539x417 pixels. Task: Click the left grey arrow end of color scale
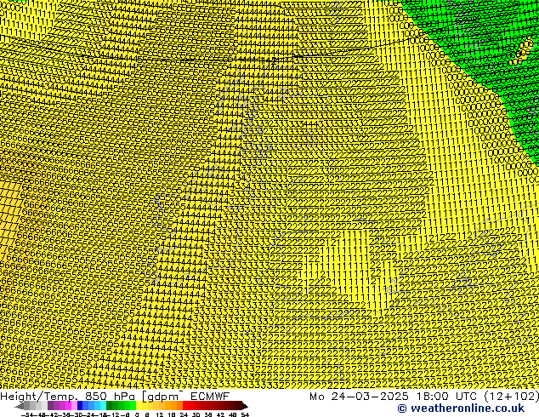pos(20,406)
